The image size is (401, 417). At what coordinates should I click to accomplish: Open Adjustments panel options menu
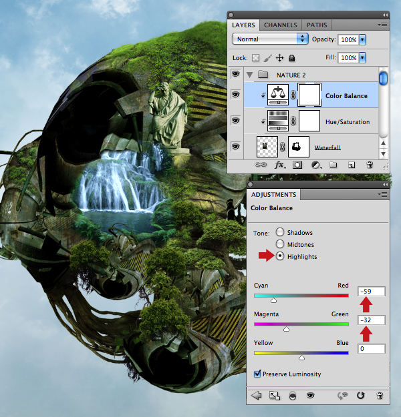382,195
